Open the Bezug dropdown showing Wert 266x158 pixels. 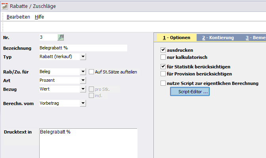[x=83, y=89]
